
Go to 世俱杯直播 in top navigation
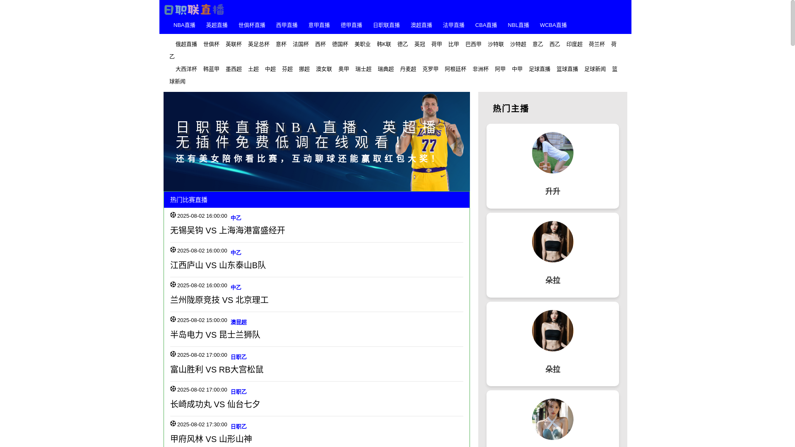coord(252,25)
